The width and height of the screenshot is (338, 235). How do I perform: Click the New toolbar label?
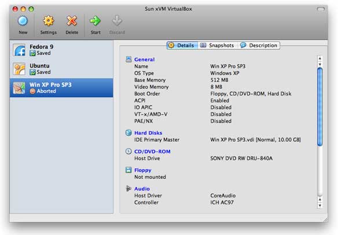23,32
